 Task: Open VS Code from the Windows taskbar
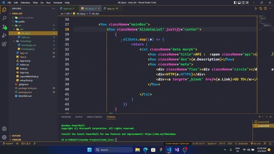click(169, 150)
